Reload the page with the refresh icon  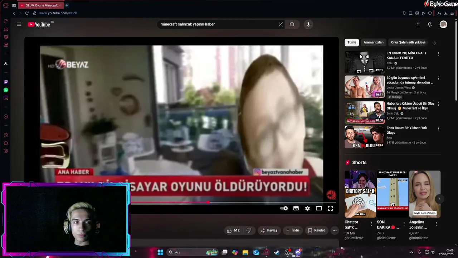coord(26,13)
